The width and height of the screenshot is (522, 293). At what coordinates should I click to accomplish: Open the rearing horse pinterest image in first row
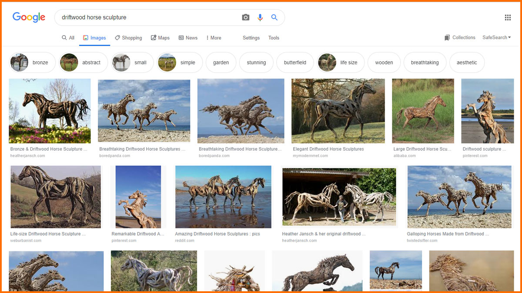[x=488, y=111]
